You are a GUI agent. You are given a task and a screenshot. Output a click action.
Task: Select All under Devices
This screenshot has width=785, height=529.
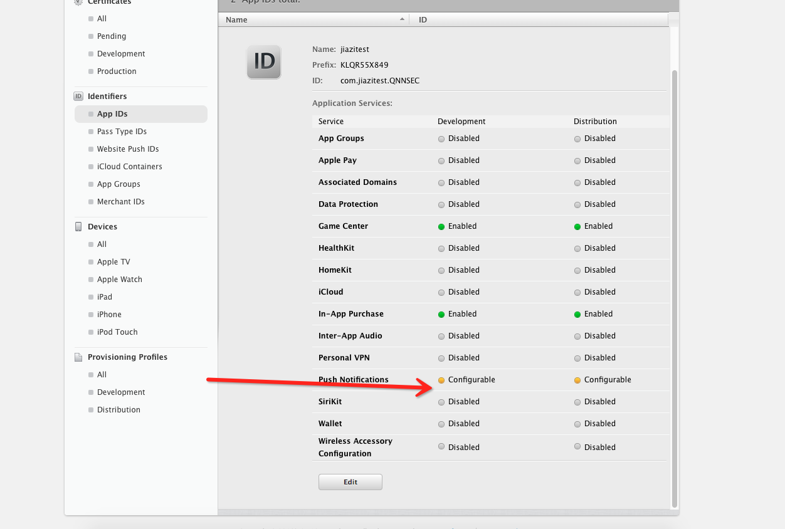102,244
